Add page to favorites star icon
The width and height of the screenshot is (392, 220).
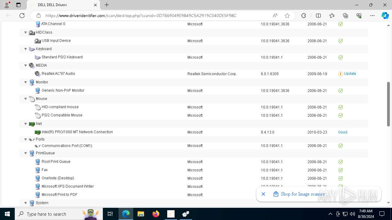[x=287, y=16]
